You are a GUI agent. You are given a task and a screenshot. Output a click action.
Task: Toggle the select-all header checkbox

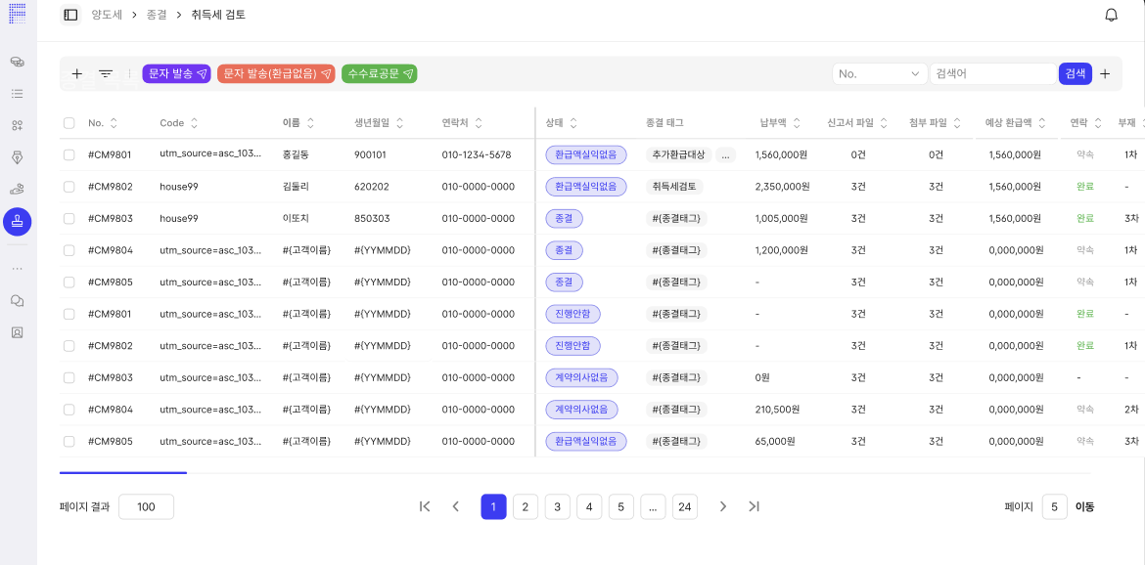69,123
